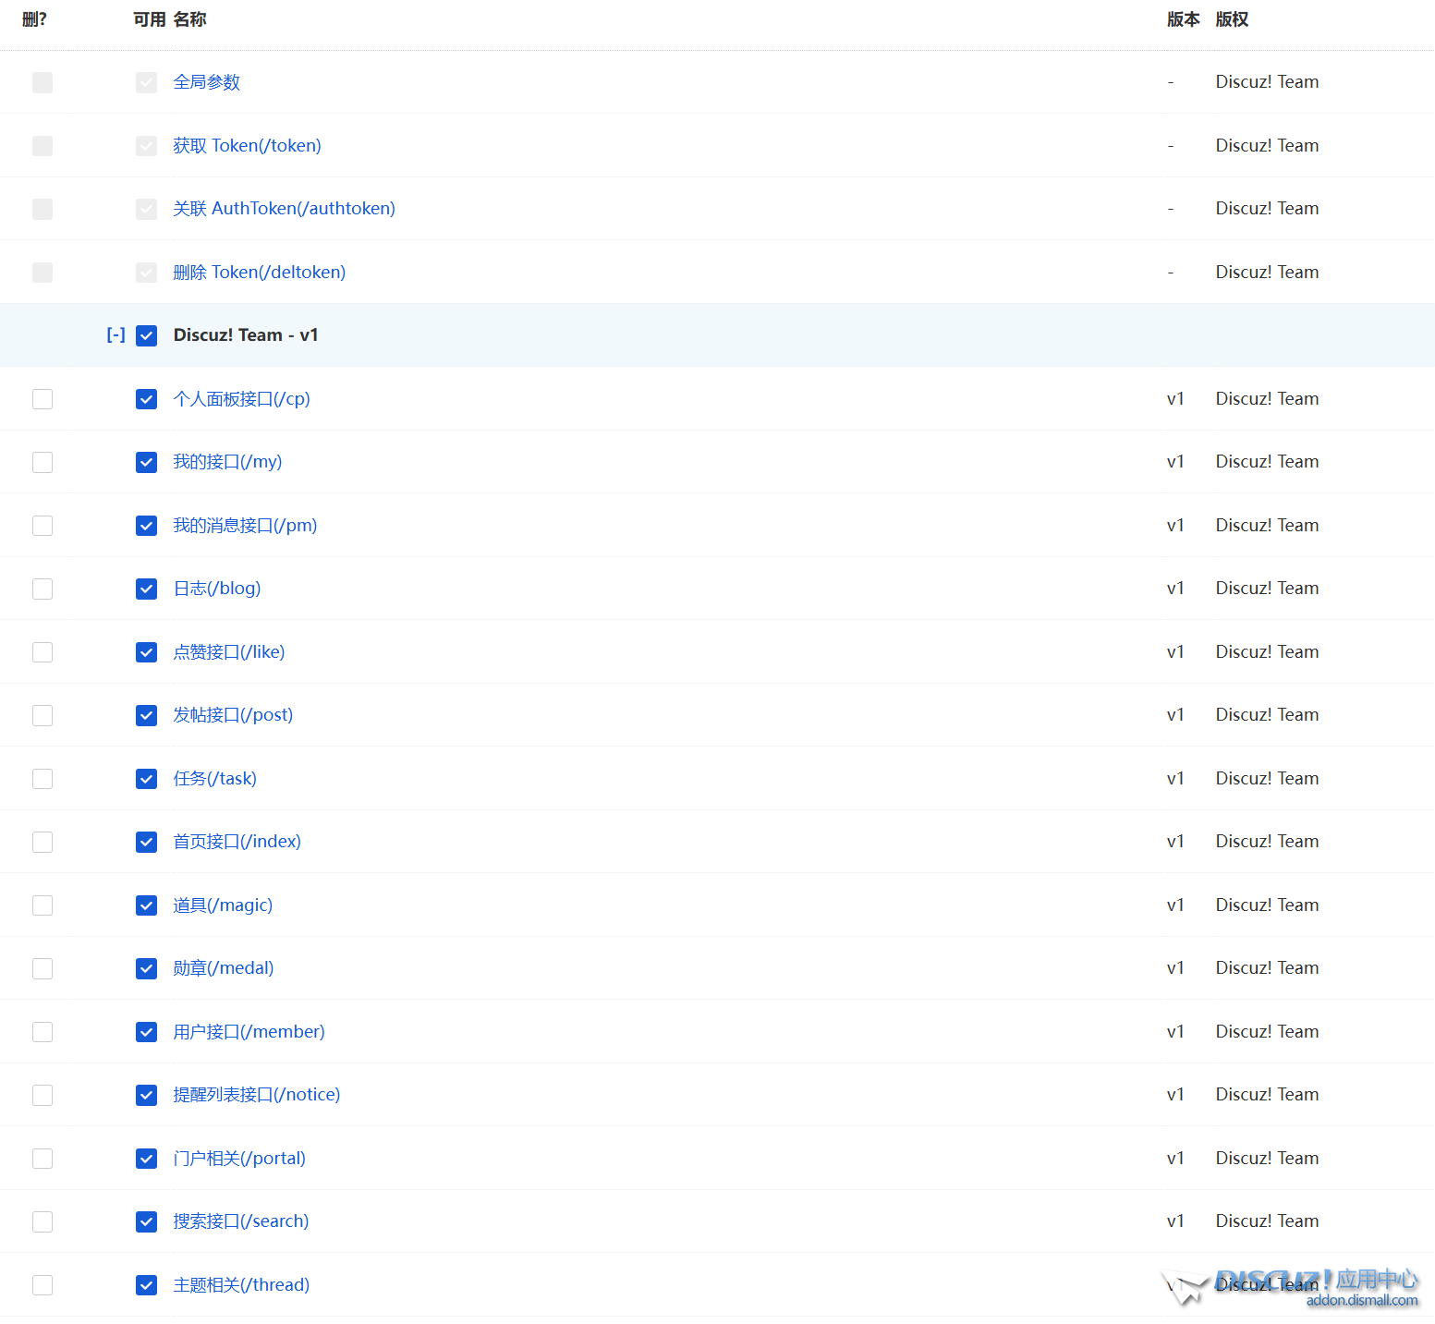This screenshot has height=1324, width=1435.
Task: Mark 首页接口(/index) row for deletion
Action: (43, 842)
